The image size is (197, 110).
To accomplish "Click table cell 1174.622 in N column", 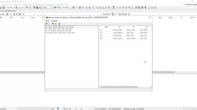I will 120,35.
